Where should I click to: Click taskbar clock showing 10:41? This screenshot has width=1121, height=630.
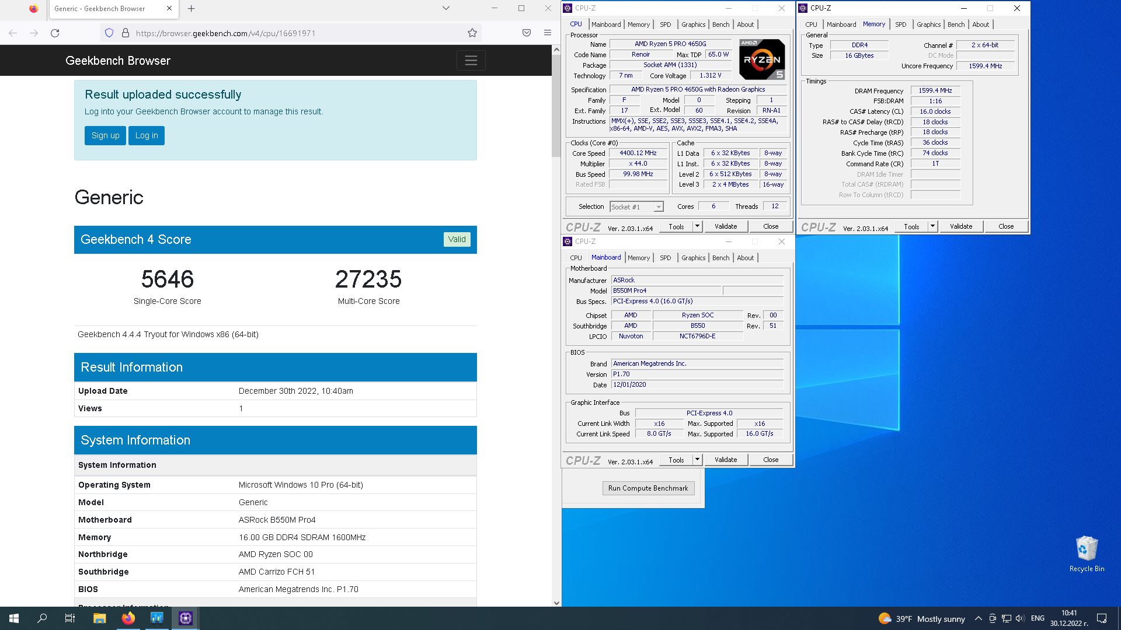pyautogui.click(x=1069, y=618)
